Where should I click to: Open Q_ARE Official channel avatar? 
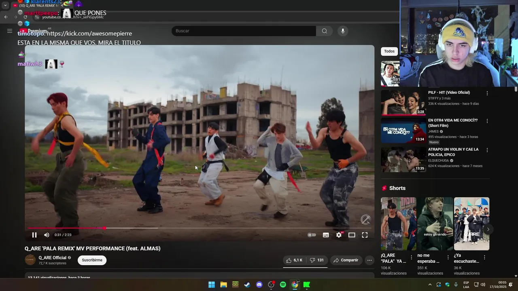pyautogui.click(x=30, y=260)
